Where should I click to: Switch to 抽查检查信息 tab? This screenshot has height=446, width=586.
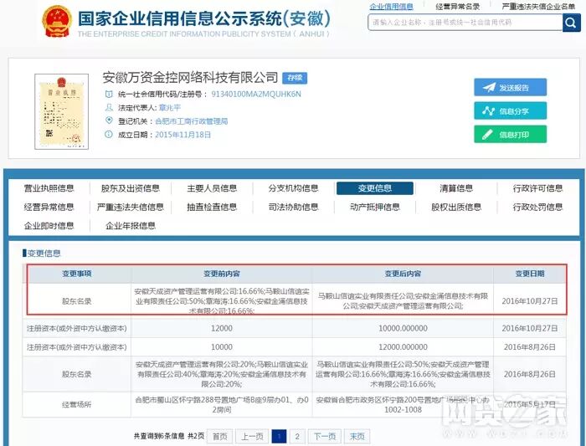point(212,207)
